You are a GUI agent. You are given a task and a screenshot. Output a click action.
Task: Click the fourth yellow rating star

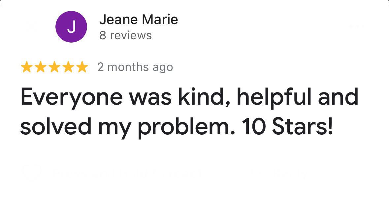[x=68, y=67]
